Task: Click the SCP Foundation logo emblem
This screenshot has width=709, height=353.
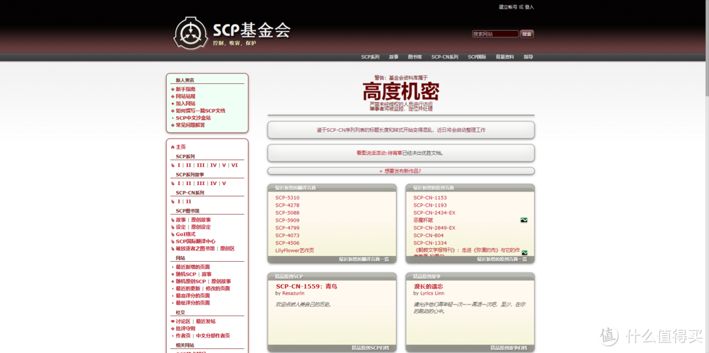Action: (190, 33)
